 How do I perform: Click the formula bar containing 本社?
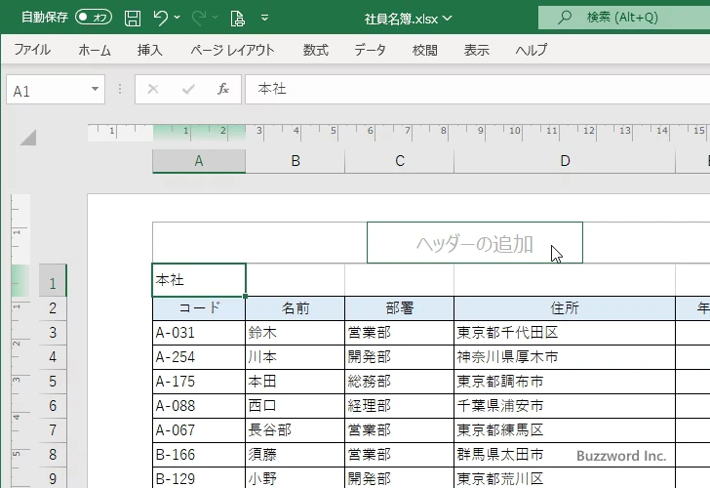(x=477, y=89)
